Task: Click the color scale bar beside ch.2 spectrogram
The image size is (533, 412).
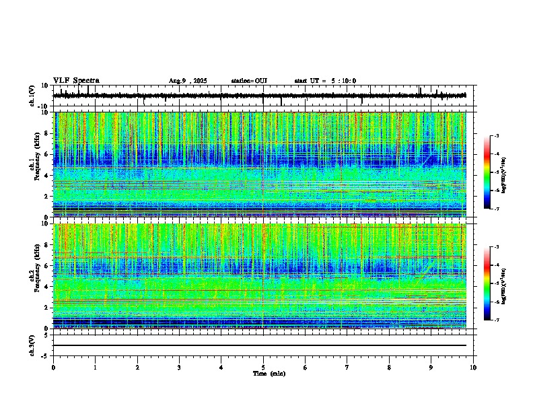Action: tap(487, 283)
